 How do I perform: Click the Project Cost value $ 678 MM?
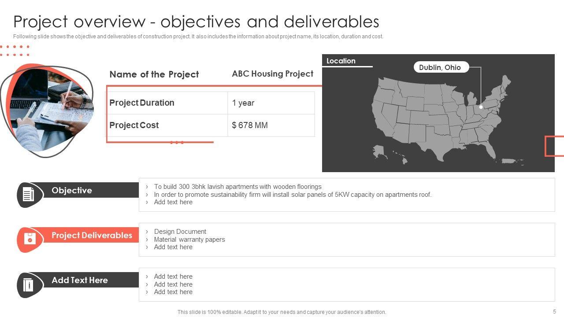(250, 125)
